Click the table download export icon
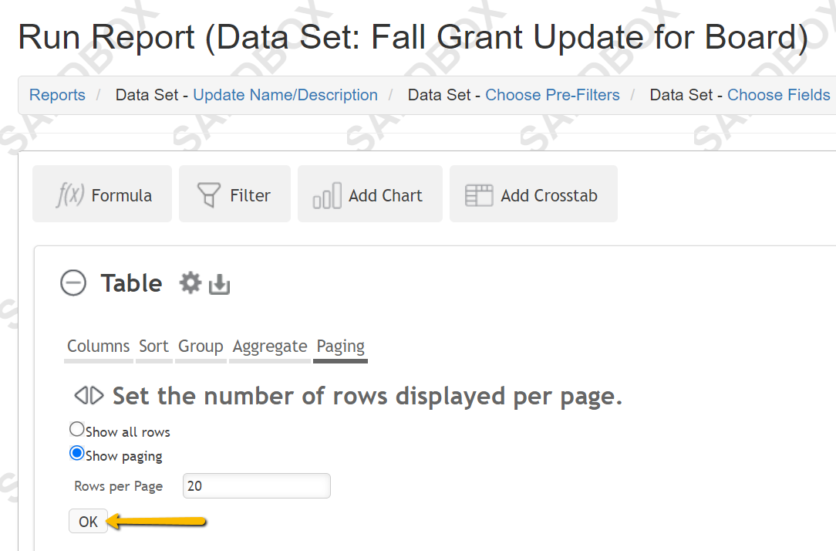The width and height of the screenshot is (836, 551). click(219, 284)
